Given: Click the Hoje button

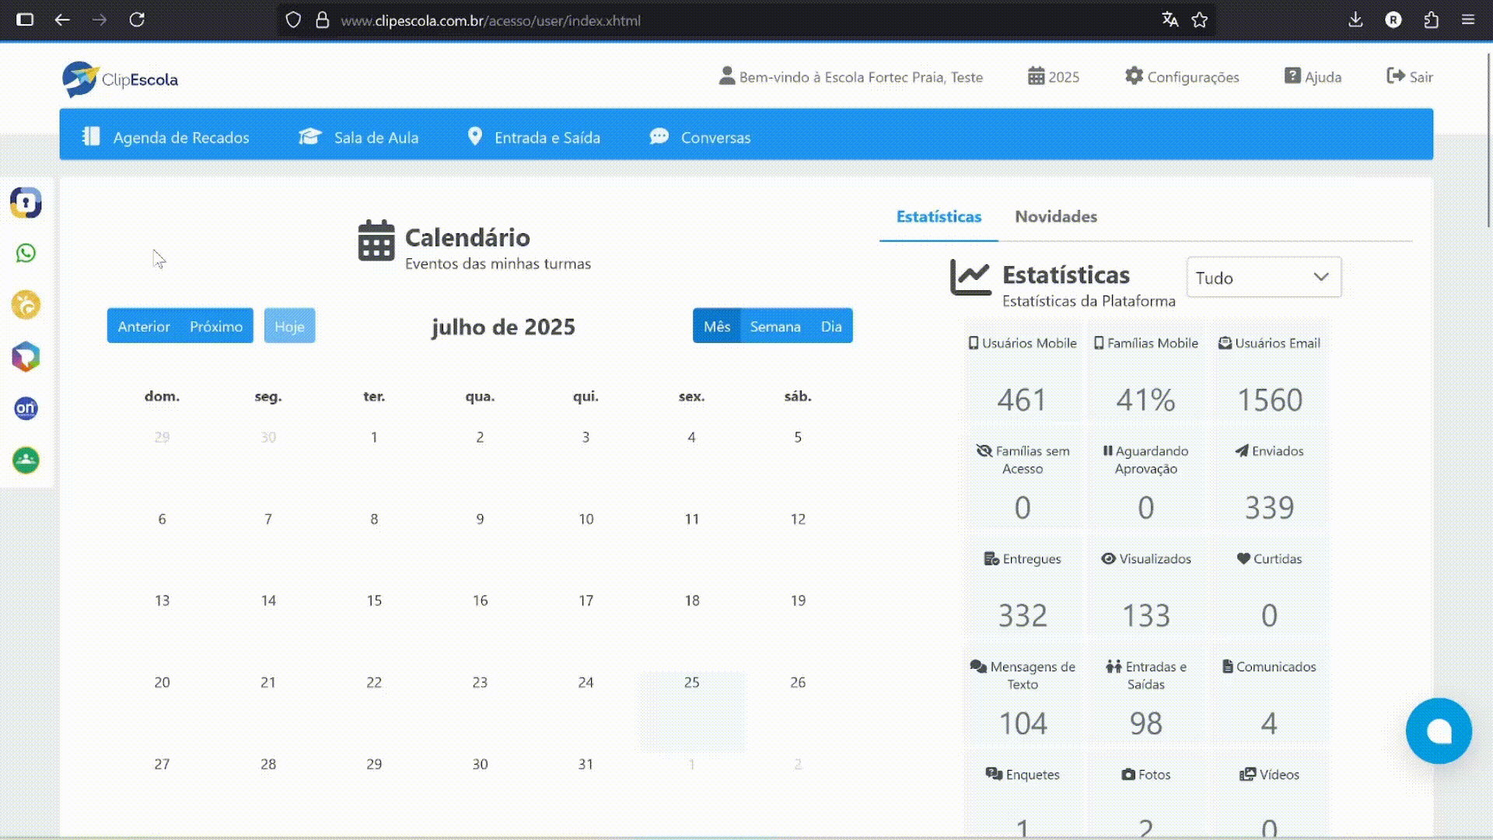Looking at the screenshot, I should coord(289,326).
